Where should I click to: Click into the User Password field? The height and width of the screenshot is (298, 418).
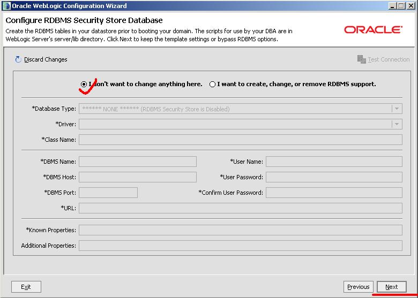[334, 177]
